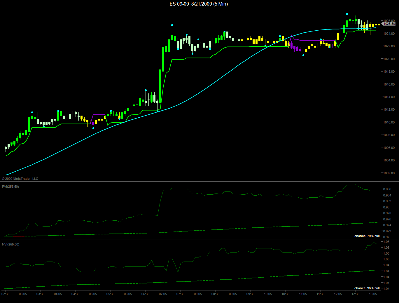Click the 04:05 time axis label
The width and height of the screenshot is (399, 303).
pyautogui.click(x=58, y=294)
